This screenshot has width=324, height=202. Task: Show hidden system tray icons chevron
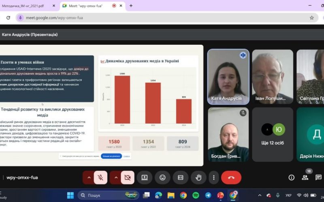pos(260,196)
